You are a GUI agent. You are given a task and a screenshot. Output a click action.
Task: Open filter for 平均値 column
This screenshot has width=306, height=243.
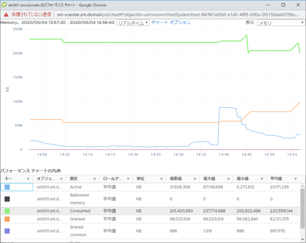[296, 179]
